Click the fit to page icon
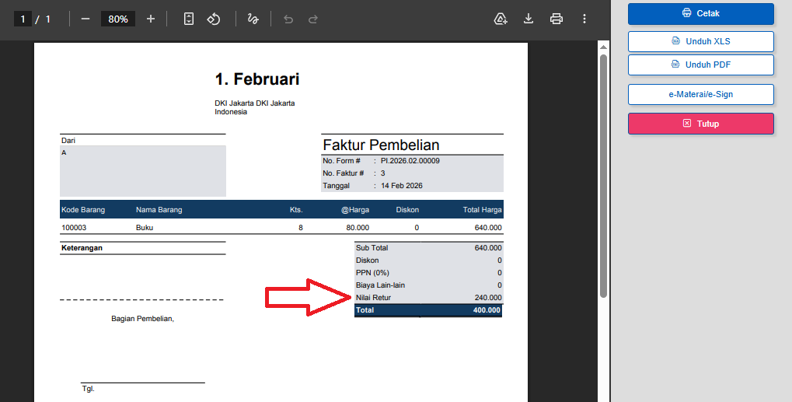 [189, 19]
